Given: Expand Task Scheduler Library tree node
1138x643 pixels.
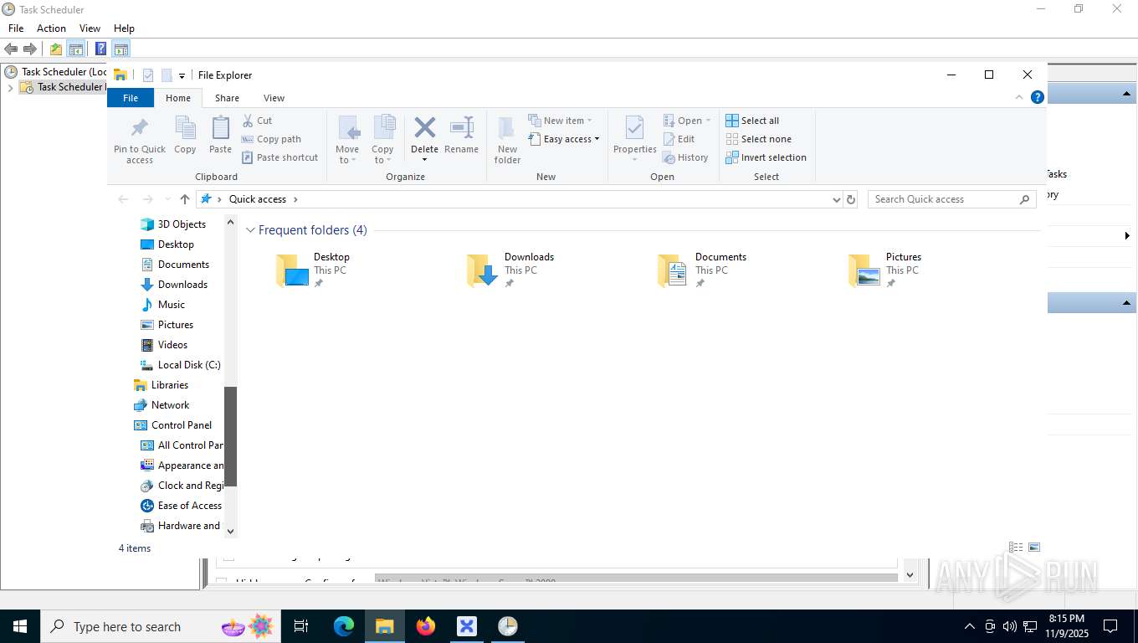Looking at the screenshot, I should [x=10, y=87].
